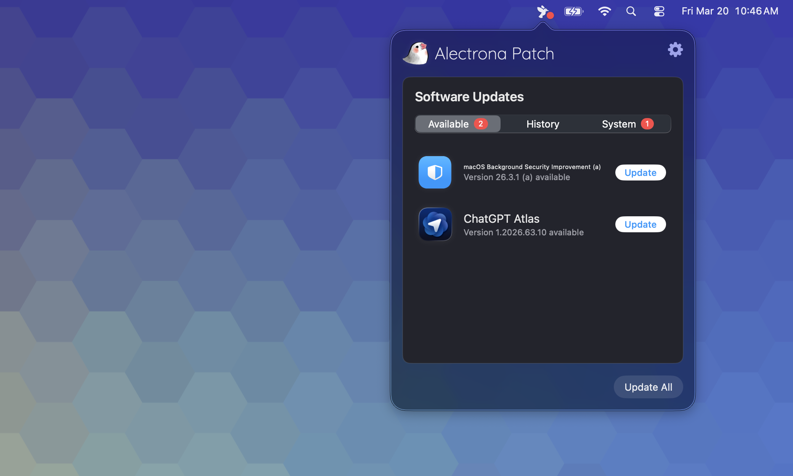Switch to the History tab

click(x=543, y=124)
